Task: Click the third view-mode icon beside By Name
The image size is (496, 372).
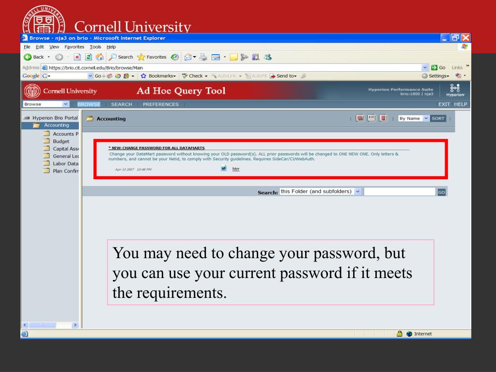Action: click(383, 118)
